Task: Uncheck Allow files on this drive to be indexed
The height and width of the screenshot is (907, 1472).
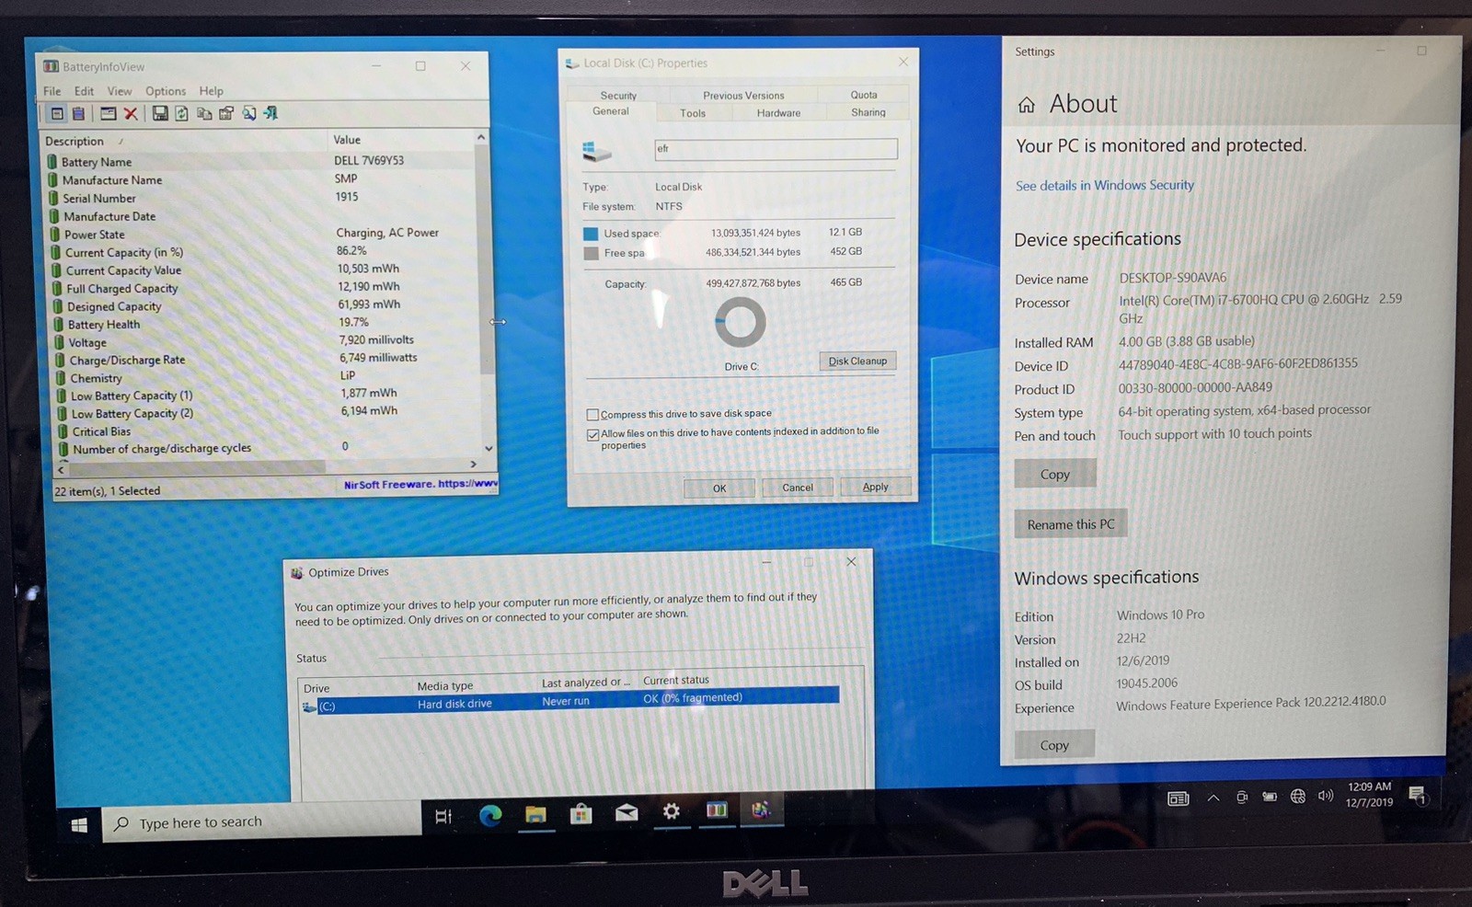Action: [x=592, y=435]
